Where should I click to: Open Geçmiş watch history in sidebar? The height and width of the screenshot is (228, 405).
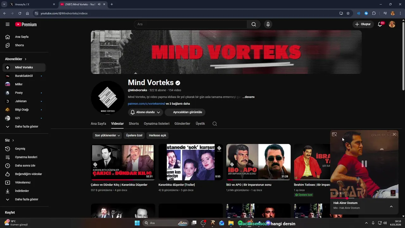tap(24, 149)
